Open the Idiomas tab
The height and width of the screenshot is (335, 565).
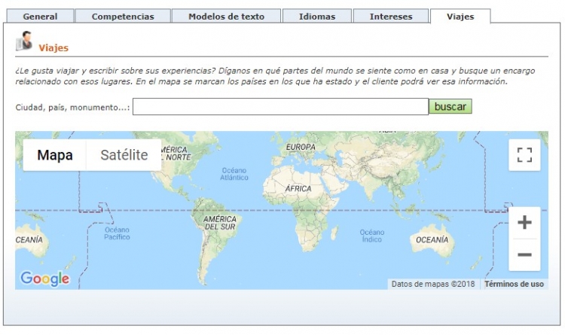(316, 17)
